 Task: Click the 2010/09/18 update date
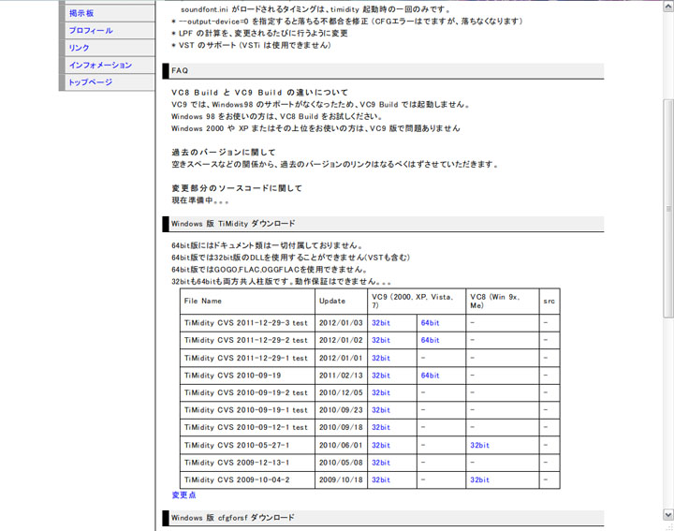point(341,427)
